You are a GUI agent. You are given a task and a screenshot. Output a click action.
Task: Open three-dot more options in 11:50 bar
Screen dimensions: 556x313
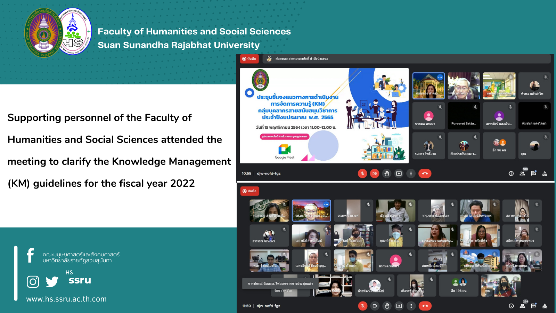pyautogui.click(x=411, y=306)
